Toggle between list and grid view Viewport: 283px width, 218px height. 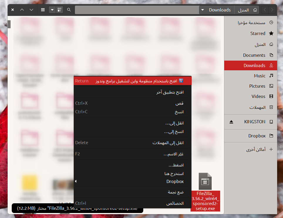pyautogui.click(x=60, y=10)
